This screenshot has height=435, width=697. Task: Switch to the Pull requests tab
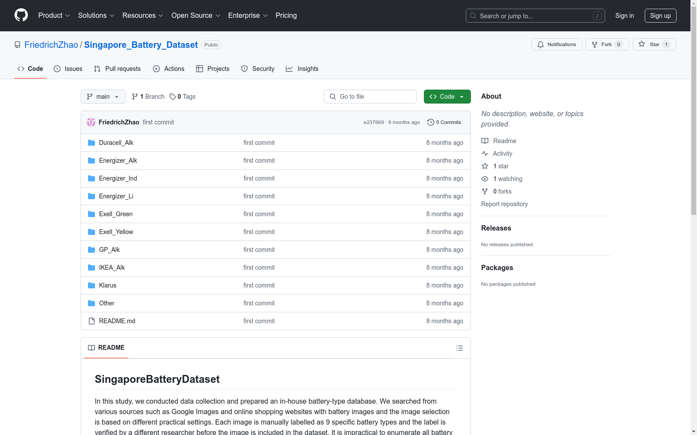pos(117,69)
